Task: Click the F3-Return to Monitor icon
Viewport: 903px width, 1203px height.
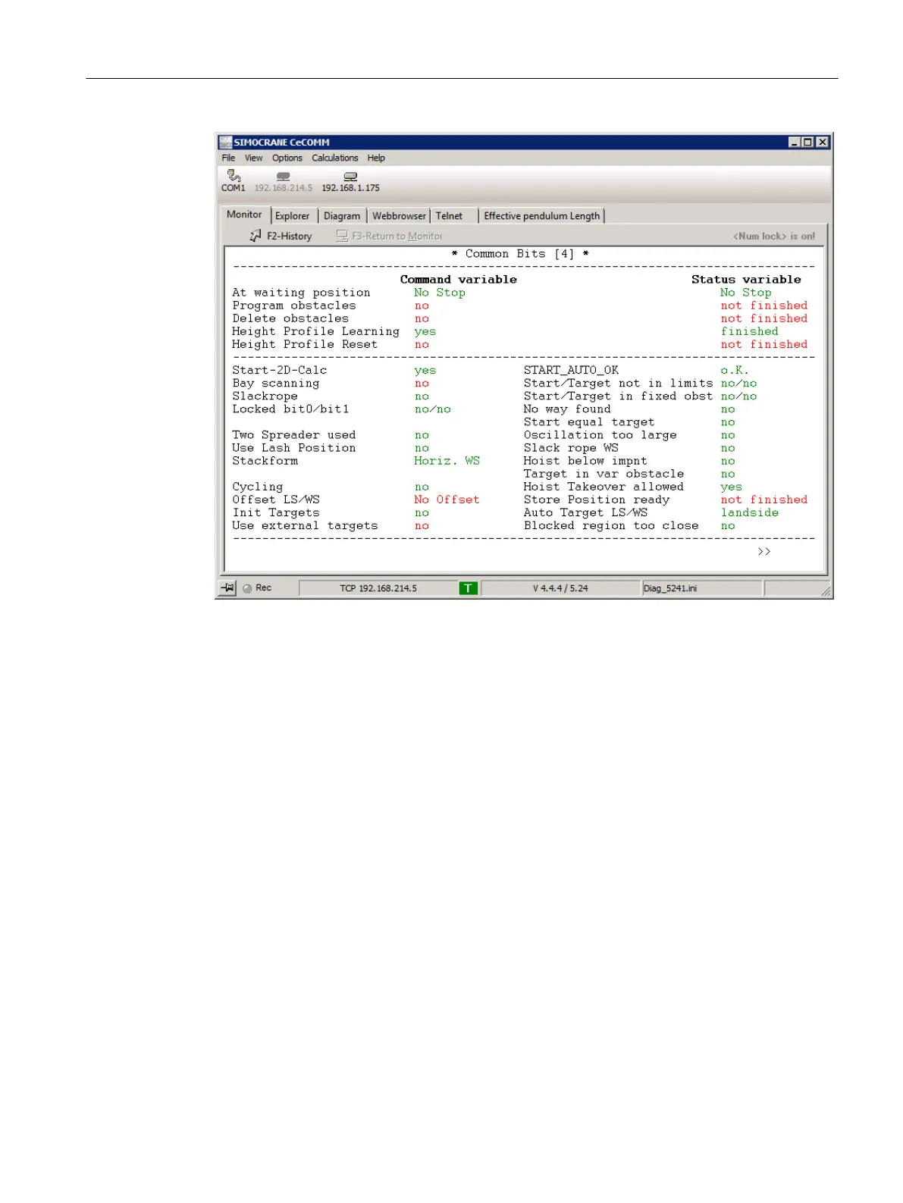Action: tap(342, 236)
